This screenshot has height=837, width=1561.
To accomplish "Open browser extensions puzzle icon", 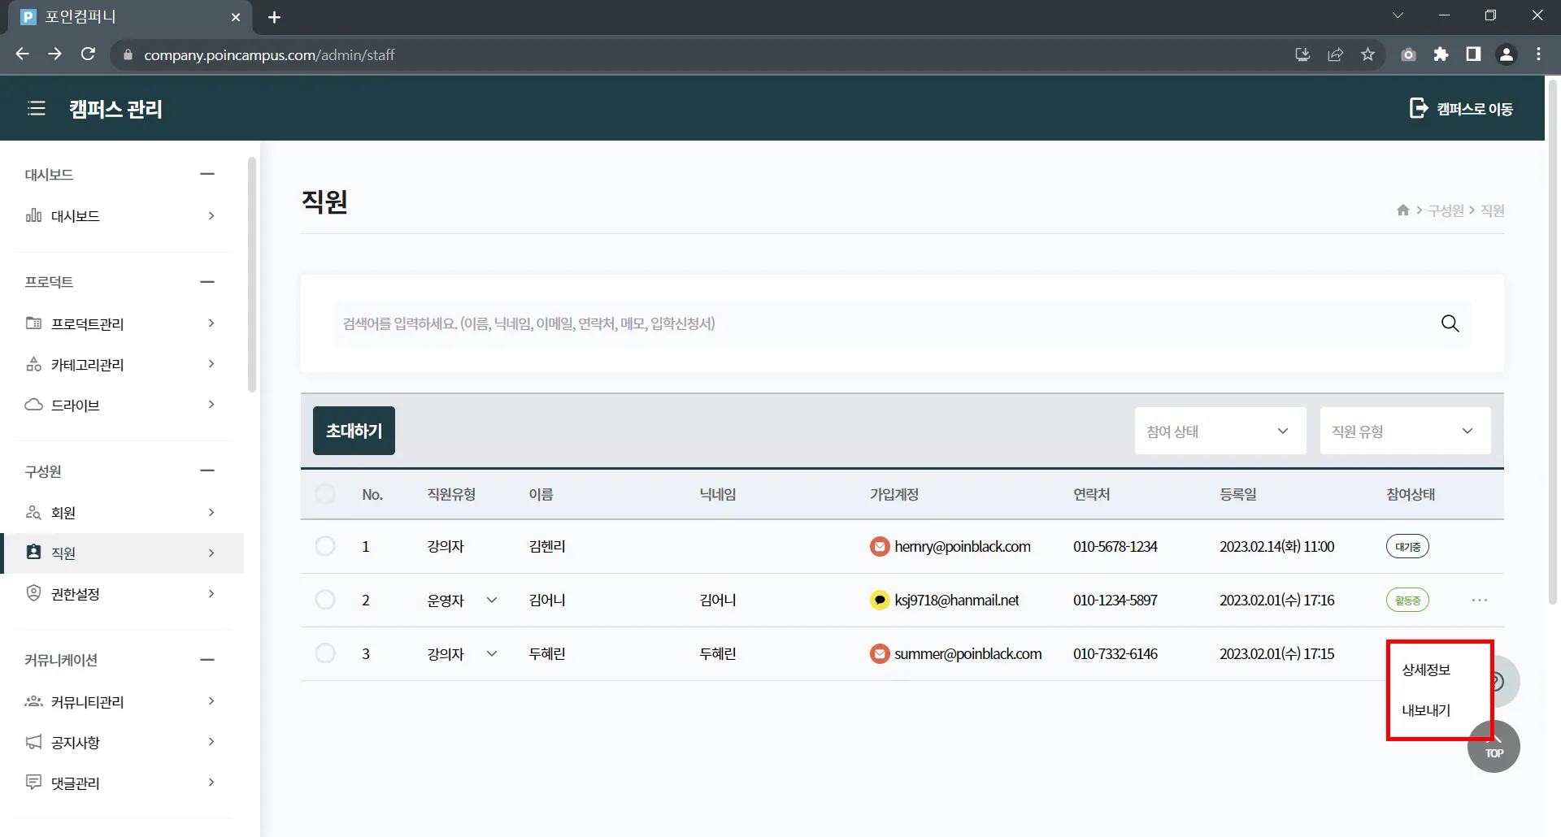I will click(x=1441, y=54).
